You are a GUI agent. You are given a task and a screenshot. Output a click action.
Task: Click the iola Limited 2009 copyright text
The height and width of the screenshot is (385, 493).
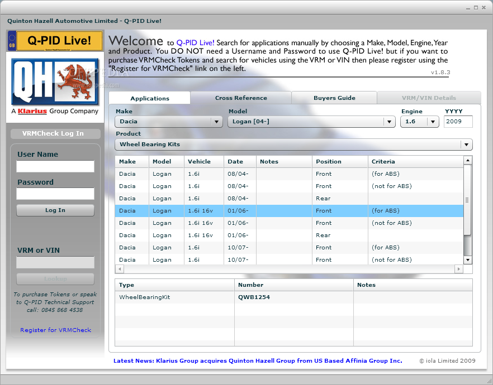click(x=447, y=361)
